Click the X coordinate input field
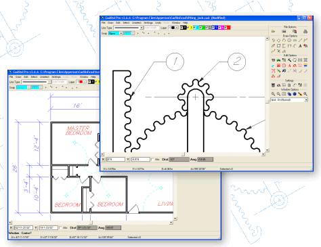The image size is (321, 247). [x=116, y=160]
